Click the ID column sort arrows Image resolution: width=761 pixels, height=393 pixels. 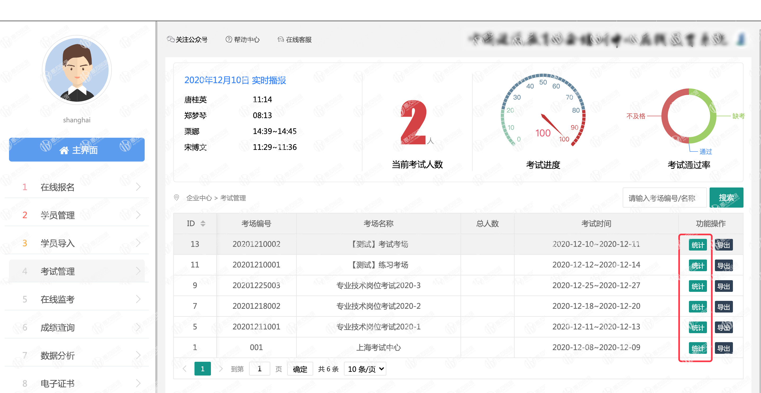[203, 224]
